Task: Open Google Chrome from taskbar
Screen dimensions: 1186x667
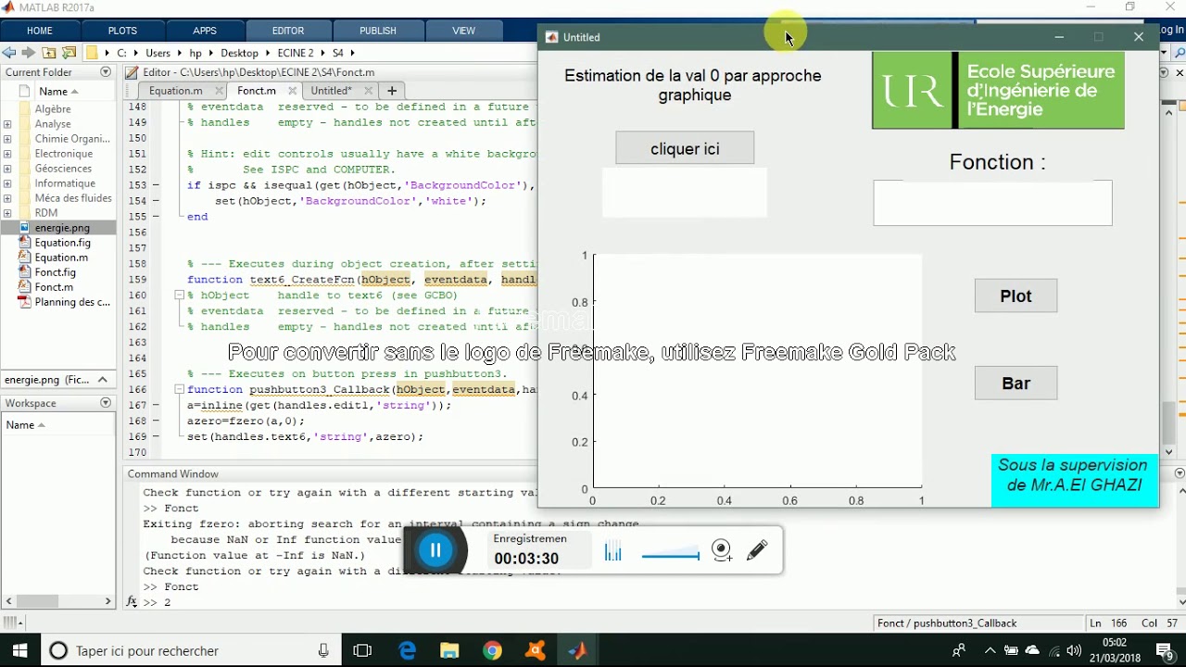Action: pyautogui.click(x=492, y=650)
